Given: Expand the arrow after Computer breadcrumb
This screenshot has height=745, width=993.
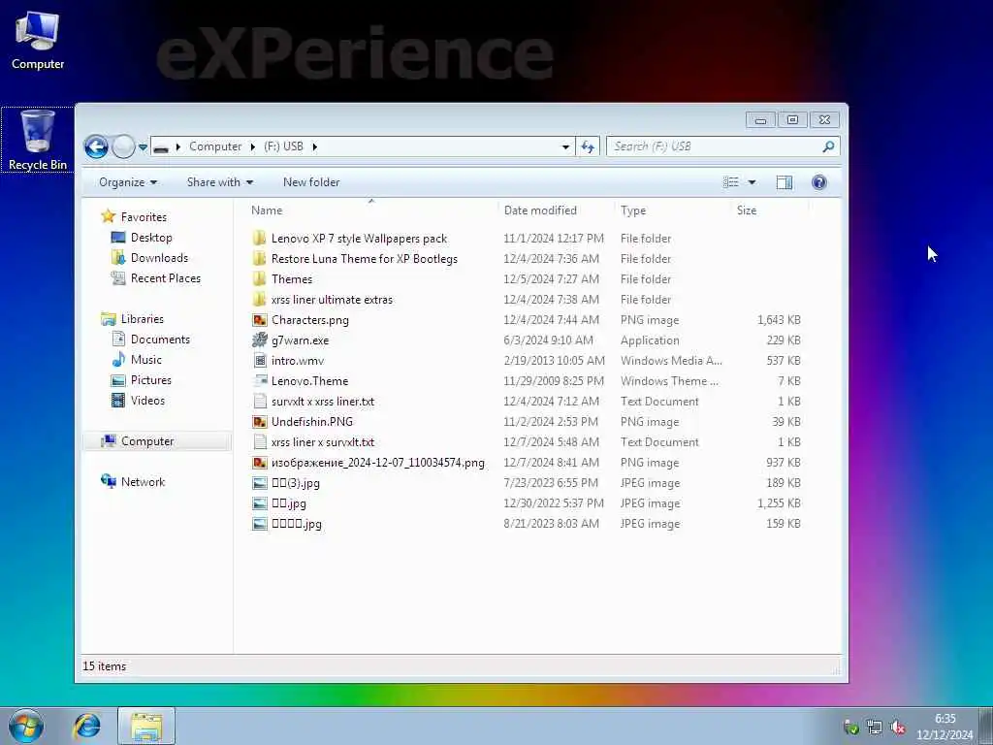Looking at the screenshot, I should pos(253,147).
